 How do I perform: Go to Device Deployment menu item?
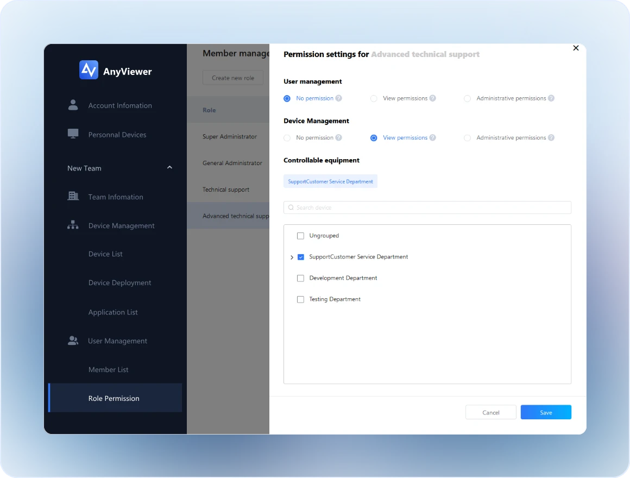pyautogui.click(x=119, y=282)
